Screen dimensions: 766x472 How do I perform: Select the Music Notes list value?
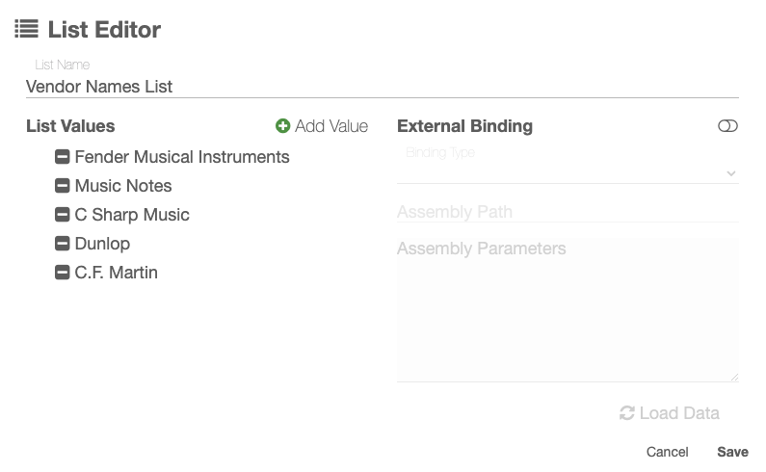123,186
